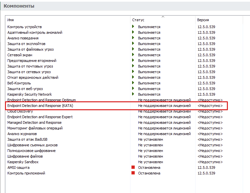
Task: Sort components by the Имя column header
Action: point(11,20)
